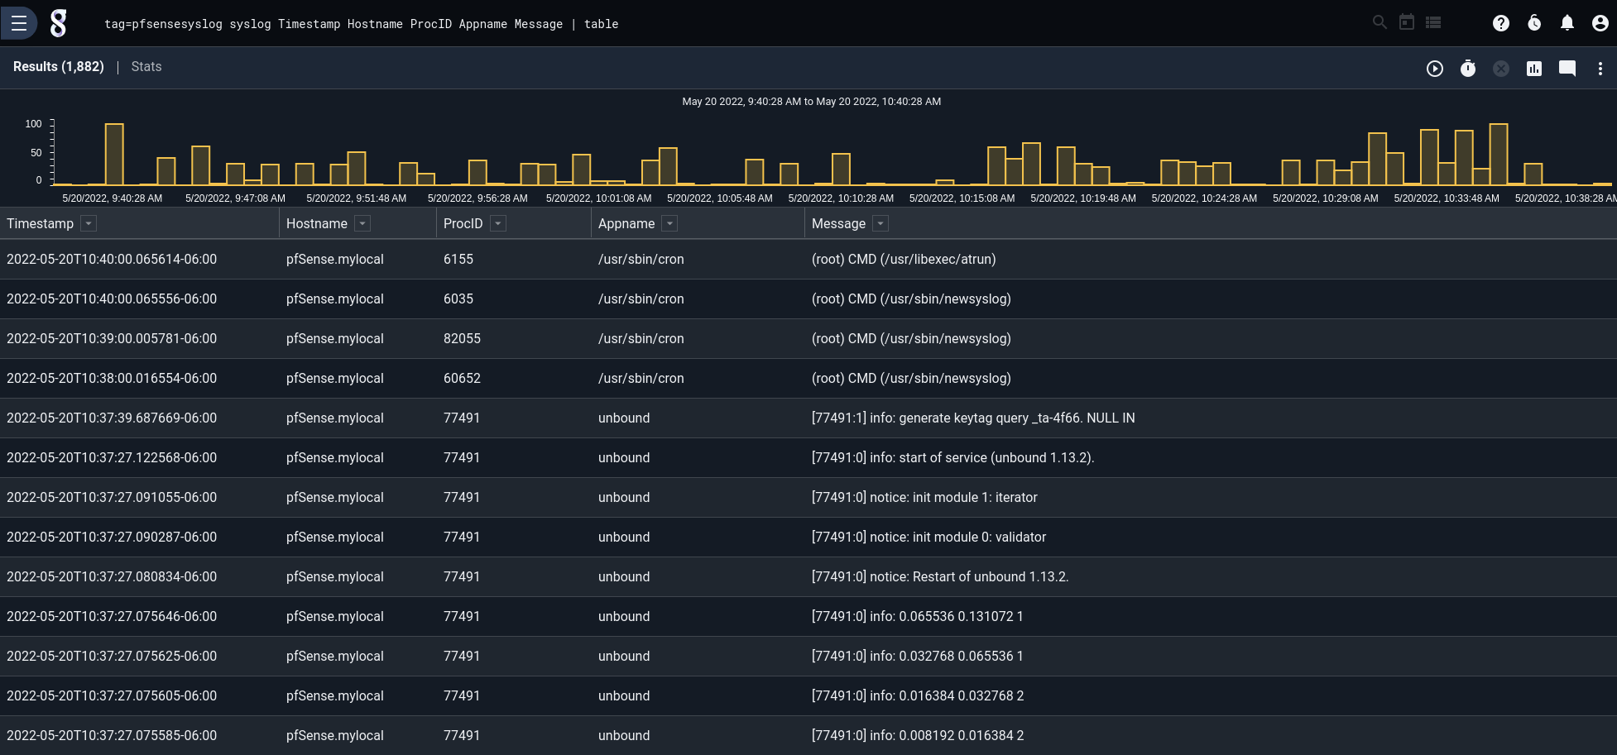Click ProcID 6155 cell

(x=458, y=259)
